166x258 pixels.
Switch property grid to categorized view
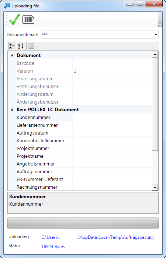pyautogui.click(x=12, y=46)
